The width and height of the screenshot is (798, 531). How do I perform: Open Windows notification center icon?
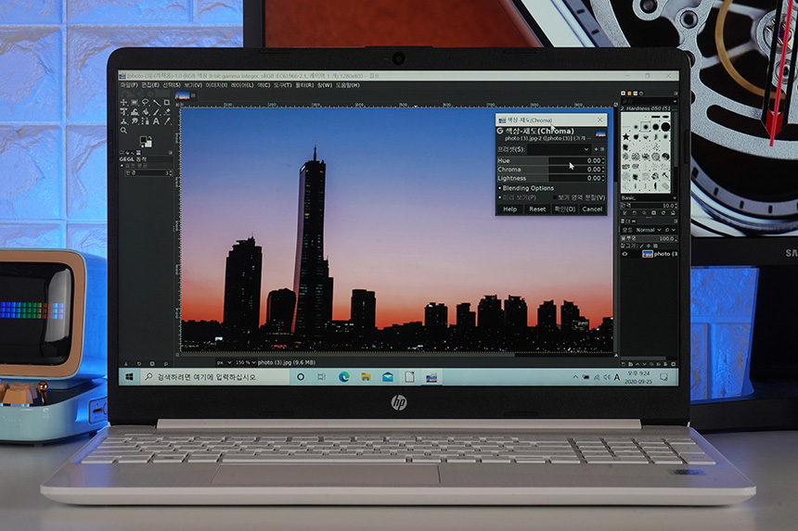tap(663, 377)
